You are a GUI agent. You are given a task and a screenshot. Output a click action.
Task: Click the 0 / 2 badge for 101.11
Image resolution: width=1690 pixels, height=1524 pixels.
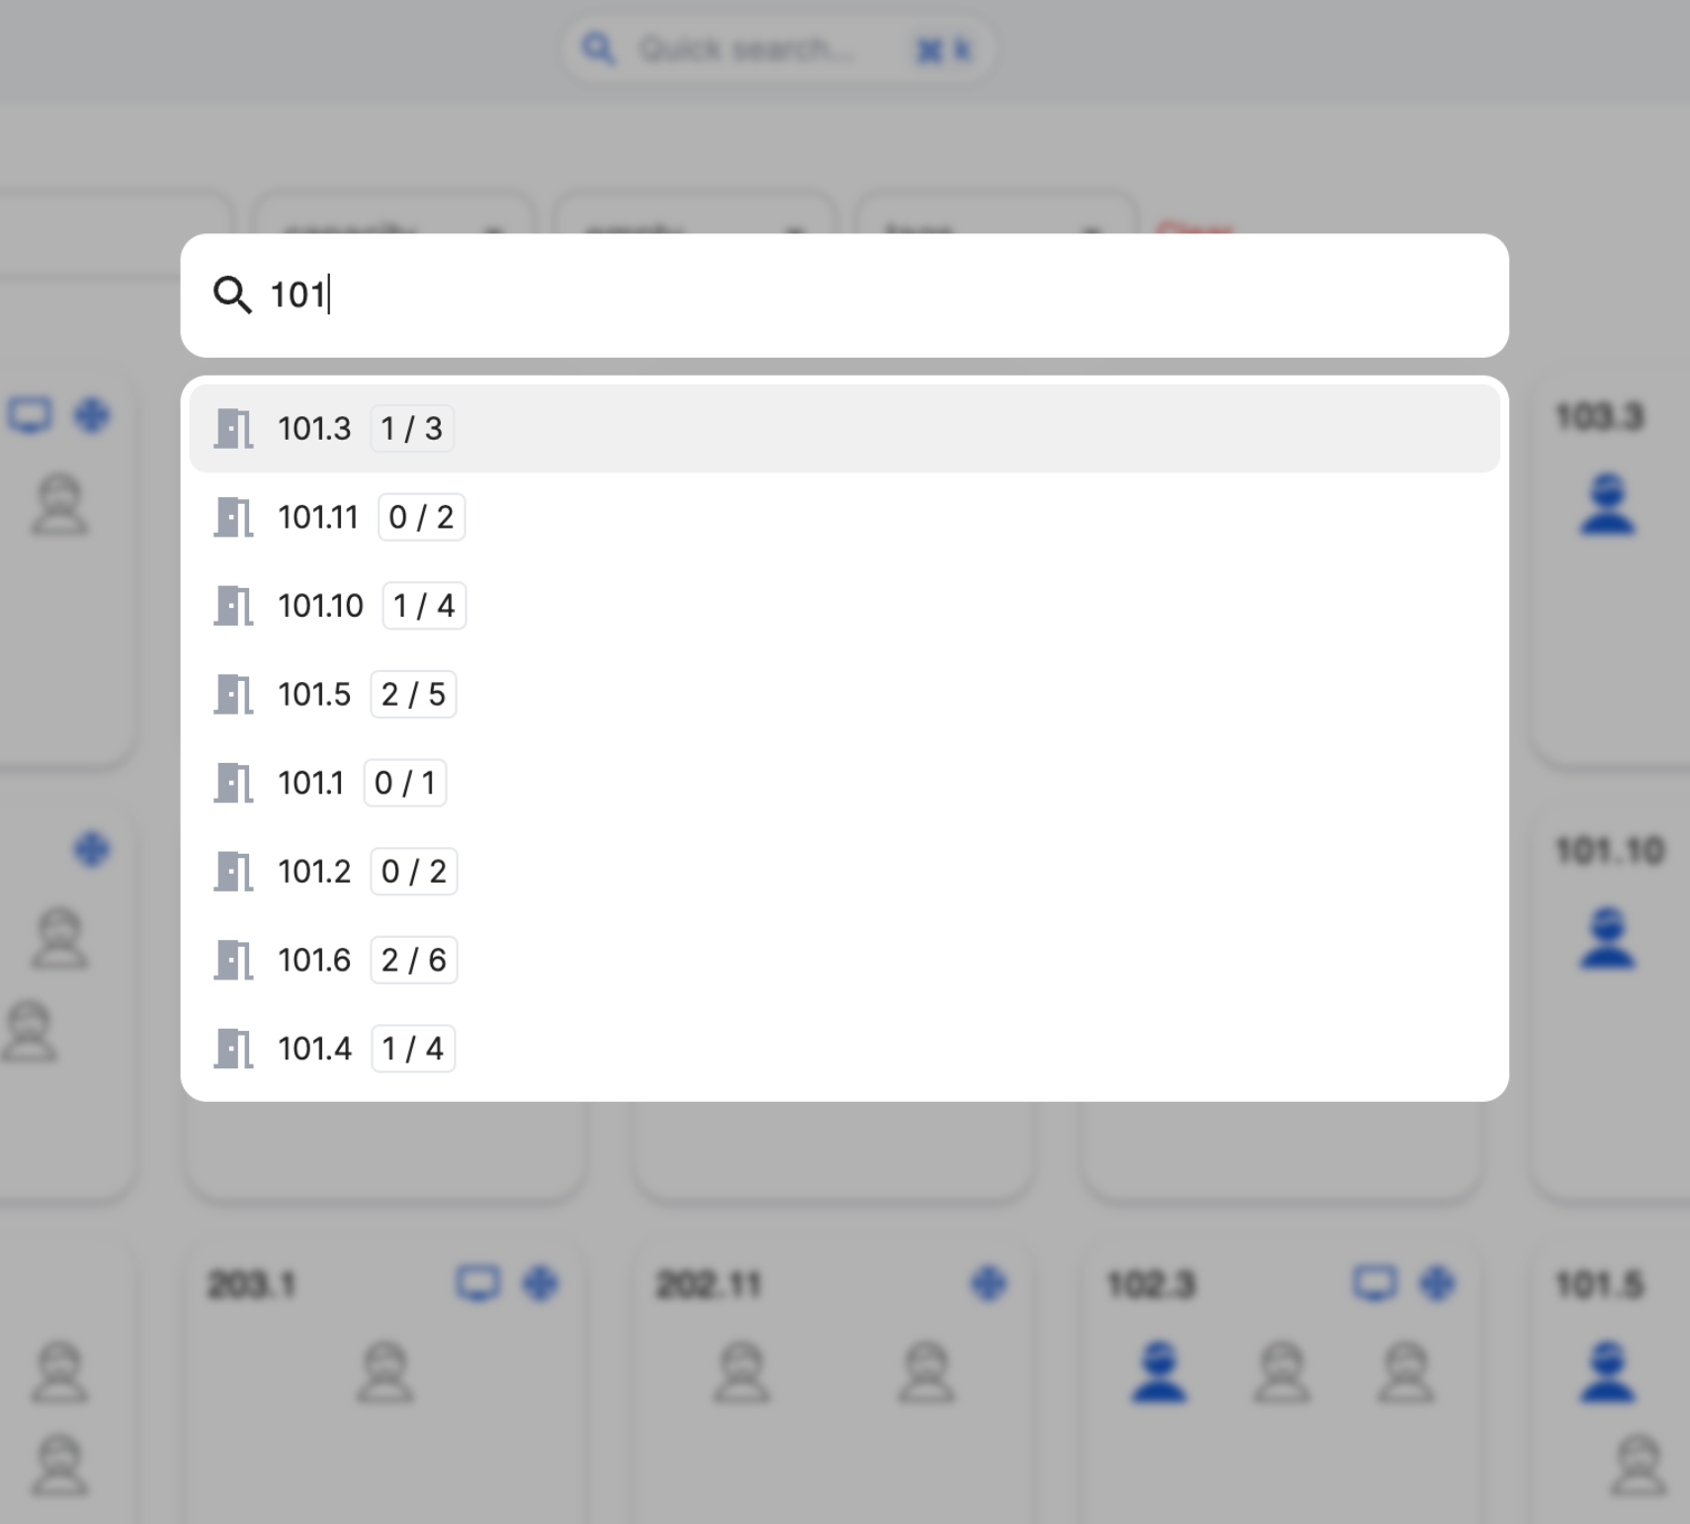[x=421, y=517]
